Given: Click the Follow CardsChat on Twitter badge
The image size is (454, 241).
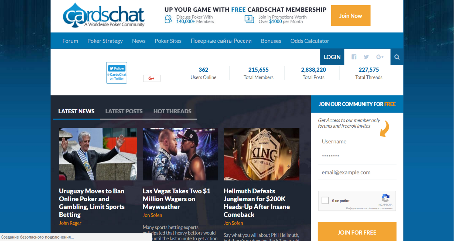Looking at the screenshot, I should click(x=117, y=73).
